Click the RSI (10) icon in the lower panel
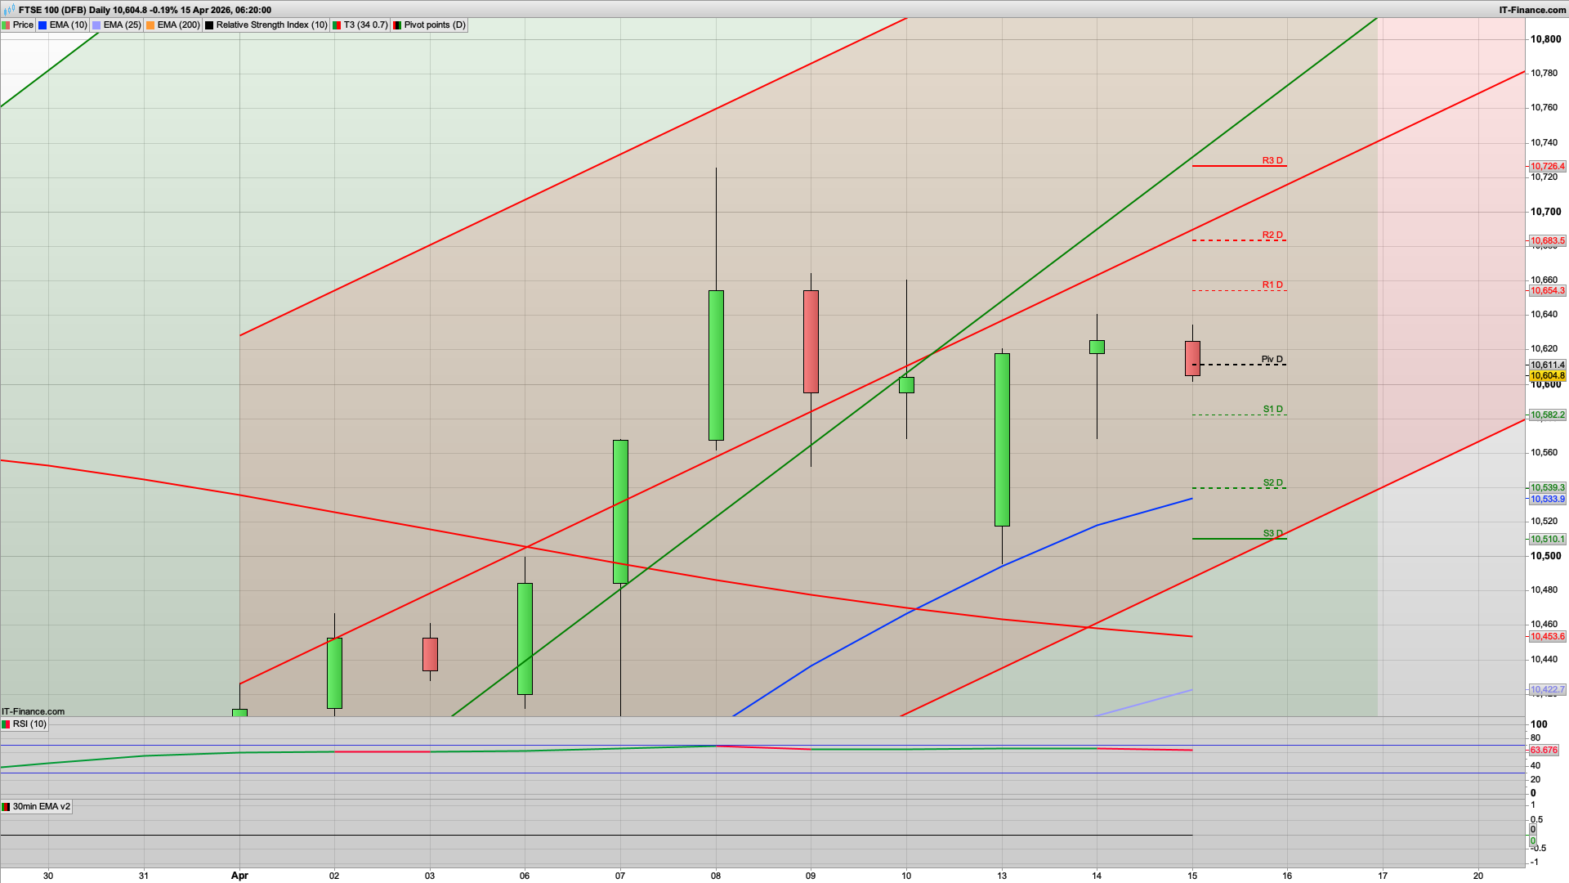The height and width of the screenshot is (883, 1569). click(7, 724)
